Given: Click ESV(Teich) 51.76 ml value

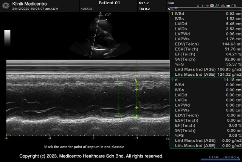Looking at the screenshot, I should pyautogui.click(x=233, y=49).
